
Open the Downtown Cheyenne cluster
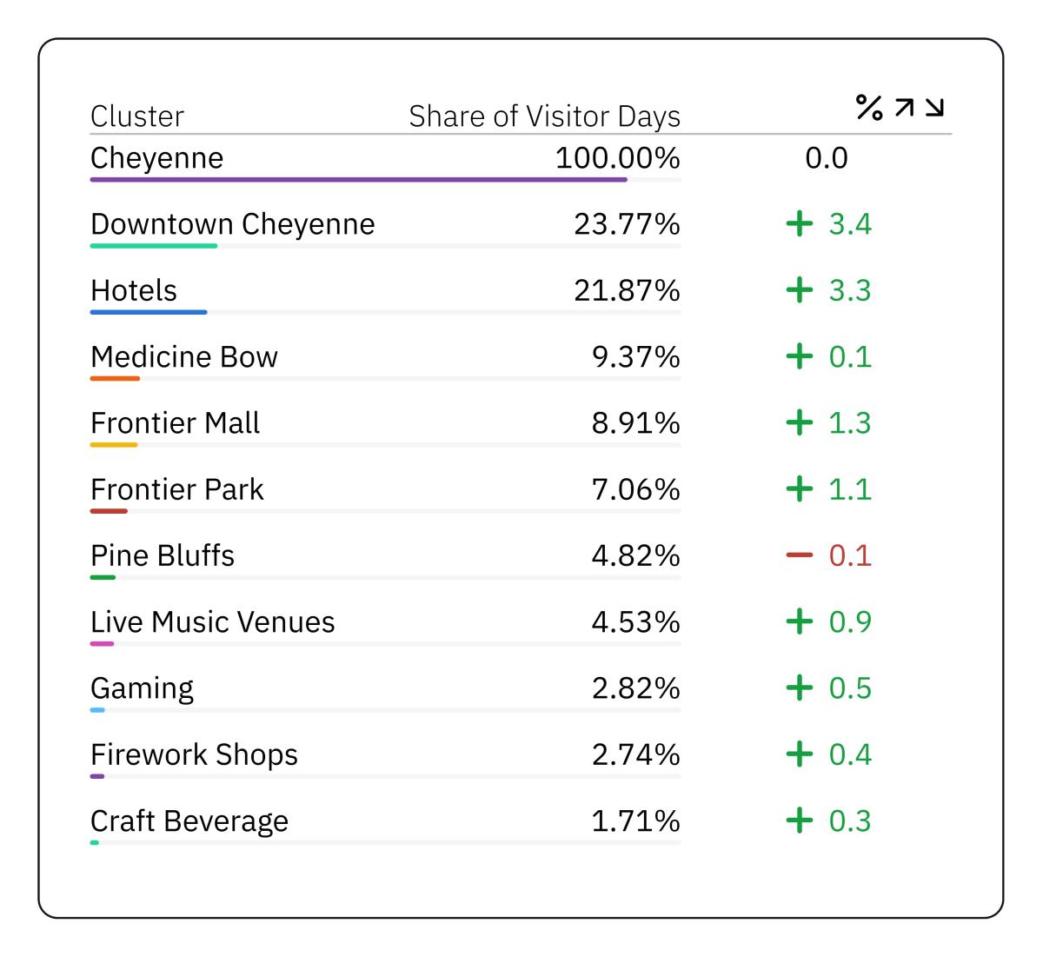tap(232, 224)
